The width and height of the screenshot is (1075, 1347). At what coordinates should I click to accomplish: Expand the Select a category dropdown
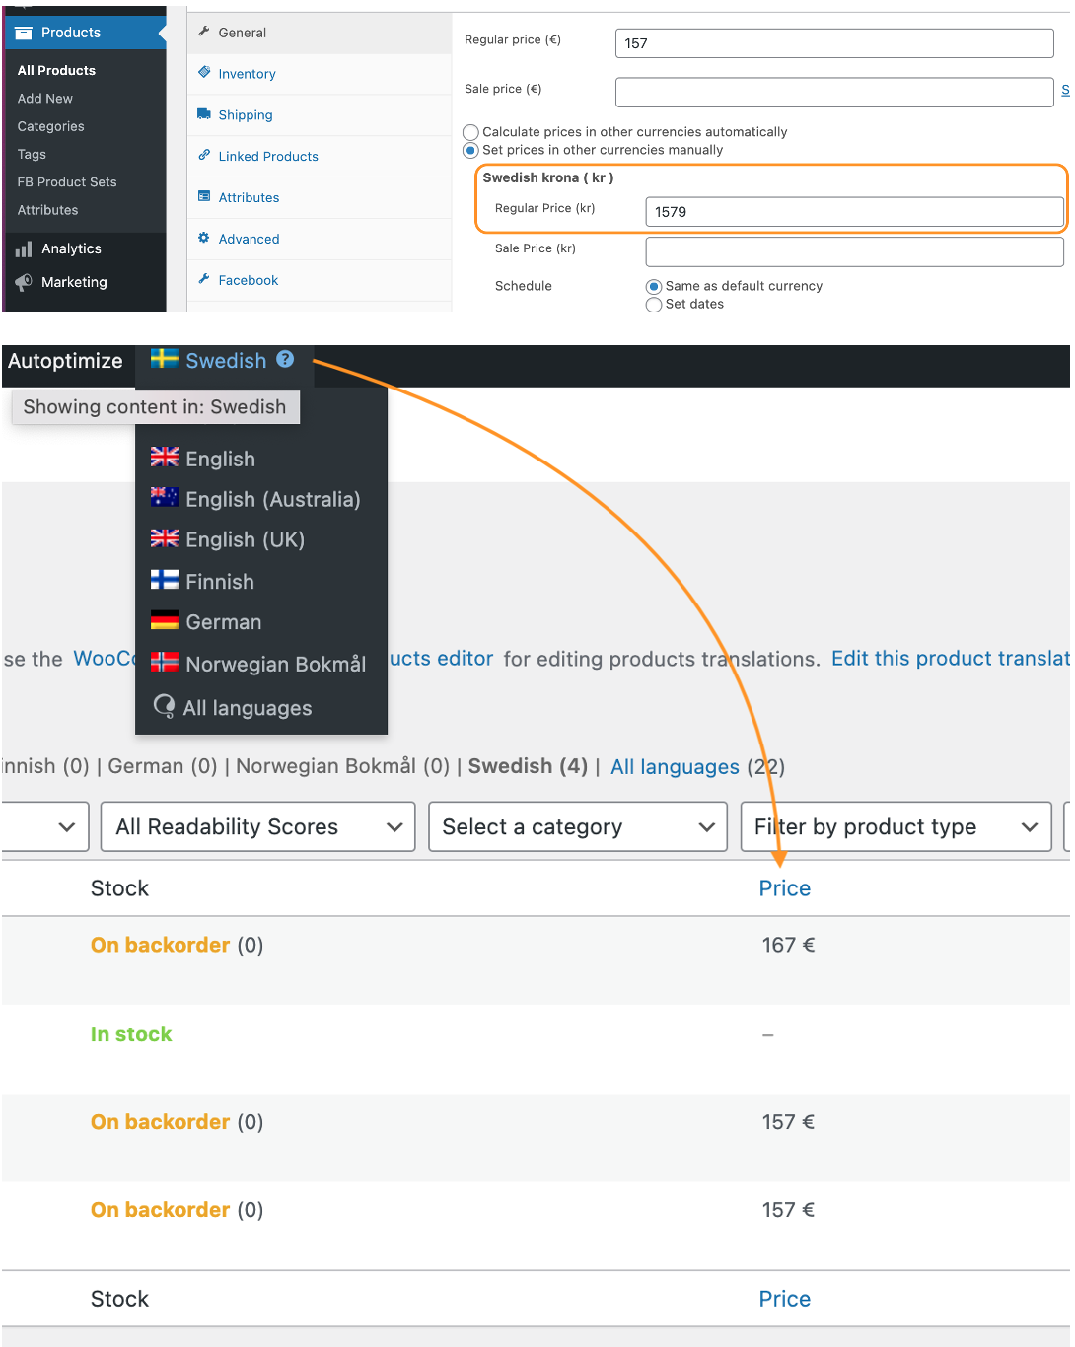point(577,826)
